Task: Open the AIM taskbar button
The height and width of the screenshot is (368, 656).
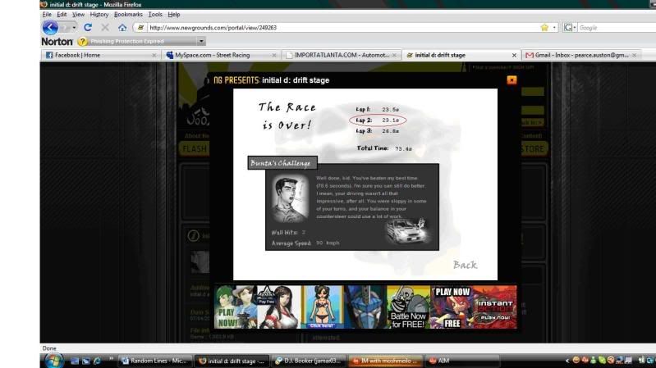Action: pos(462,361)
